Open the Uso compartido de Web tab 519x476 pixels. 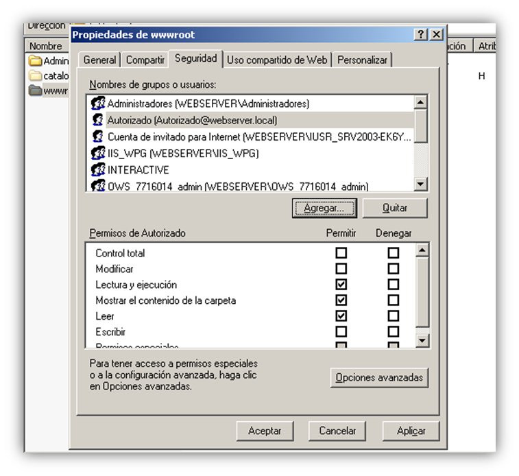pyautogui.click(x=277, y=60)
